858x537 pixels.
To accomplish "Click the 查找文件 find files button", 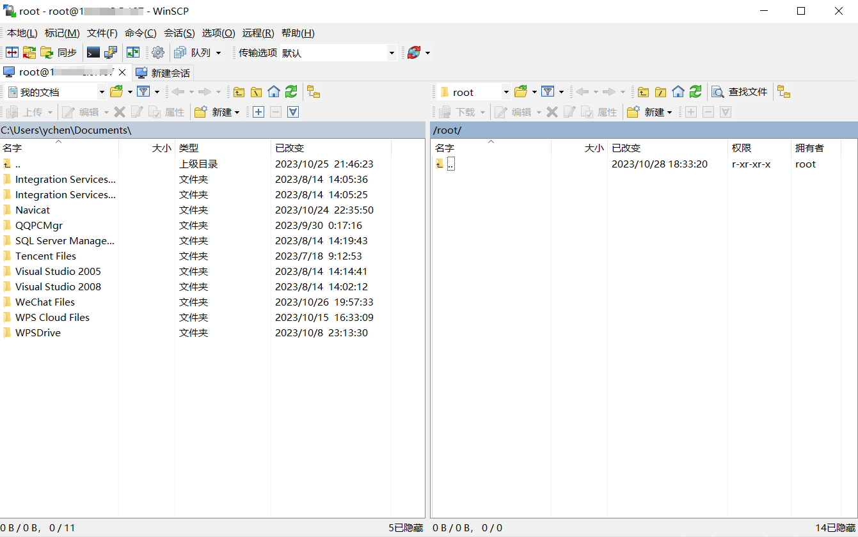I will pos(740,91).
